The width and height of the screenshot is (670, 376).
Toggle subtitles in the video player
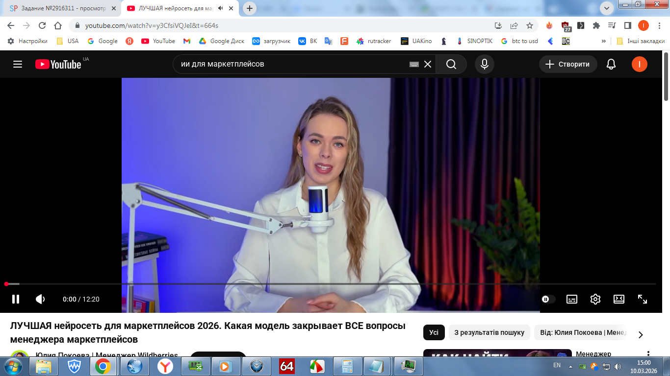tap(572, 299)
